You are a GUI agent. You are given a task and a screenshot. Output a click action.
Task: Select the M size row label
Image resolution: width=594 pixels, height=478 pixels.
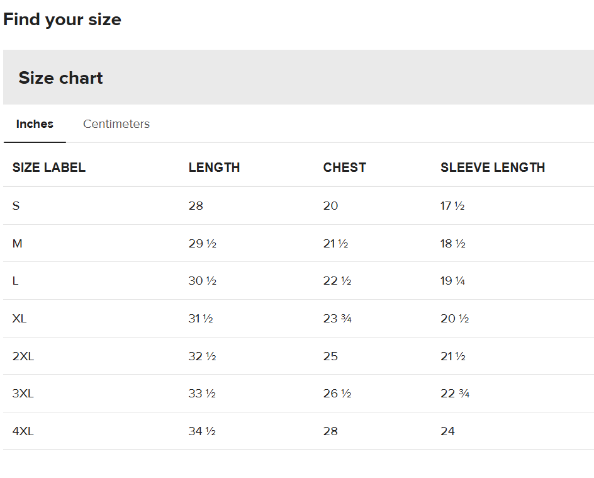pos(18,244)
